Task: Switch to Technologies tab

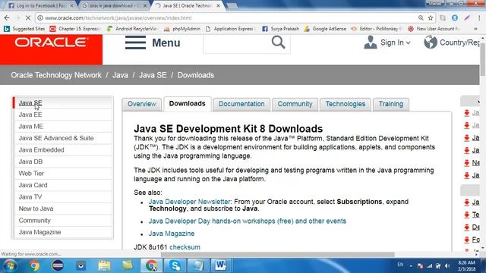Action: [346, 104]
